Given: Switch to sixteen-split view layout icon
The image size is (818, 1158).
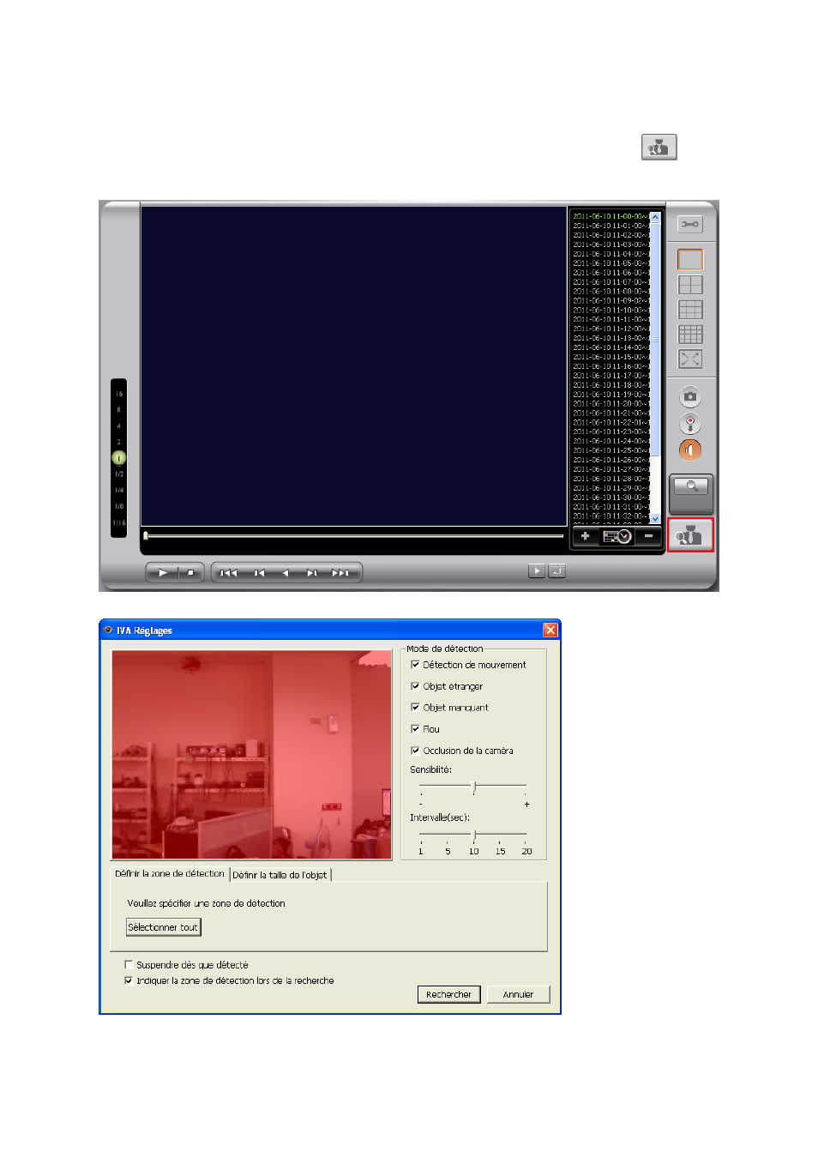Looking at the screenshot, I should point(690,335).
